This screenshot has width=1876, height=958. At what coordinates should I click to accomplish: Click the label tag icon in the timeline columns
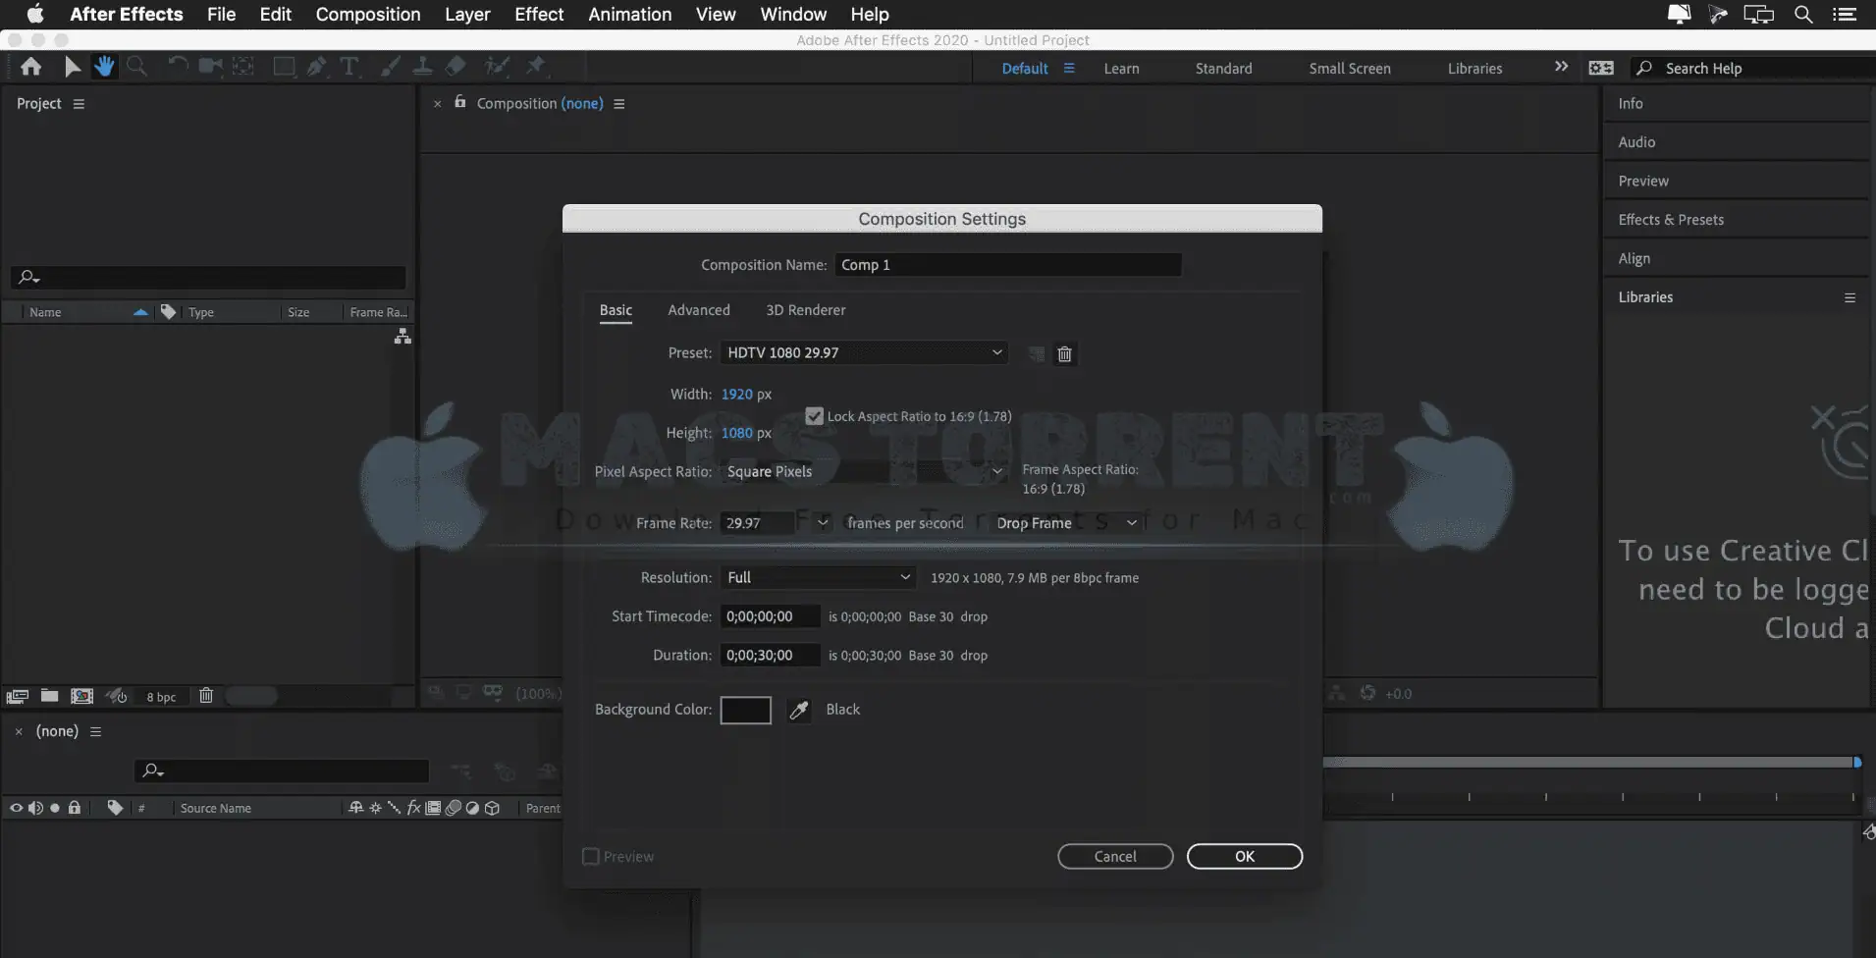click(x=115, y=808)
